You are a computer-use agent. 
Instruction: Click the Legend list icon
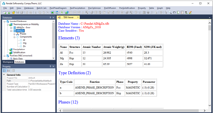pyautogui.click(x=182, y=12)
